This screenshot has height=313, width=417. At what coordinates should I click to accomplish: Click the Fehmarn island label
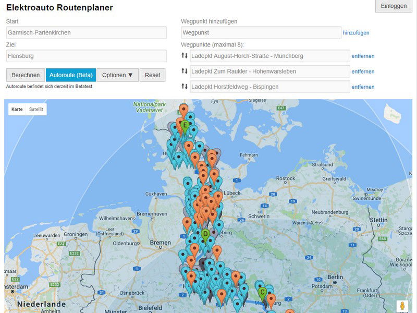click(249, 155)
